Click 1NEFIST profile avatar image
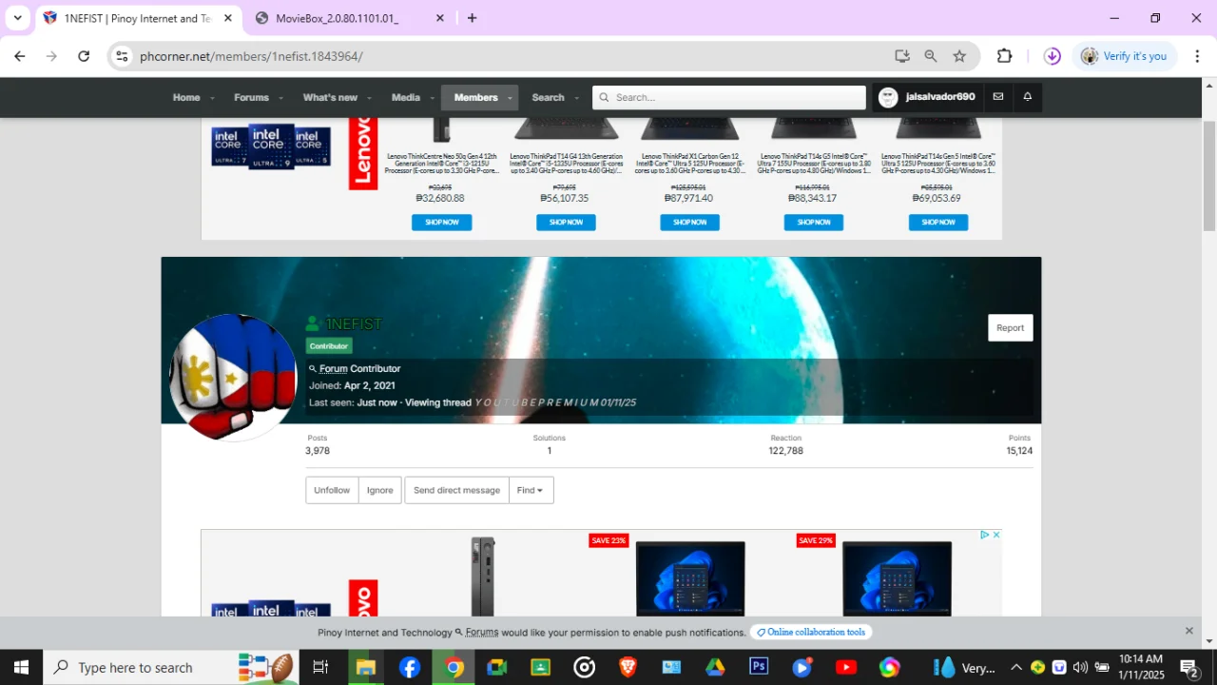Viewport: 1217px width, 685px height. click(233, 378)
